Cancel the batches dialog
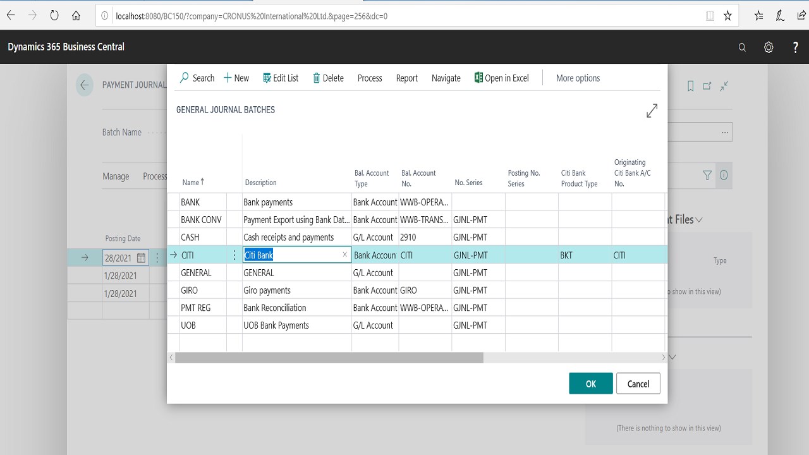This screenshot has height=455, width=809. point(638,384)
